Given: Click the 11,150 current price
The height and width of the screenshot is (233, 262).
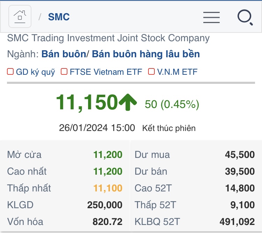Looking at the screenshot, I should tap(87, 102).
